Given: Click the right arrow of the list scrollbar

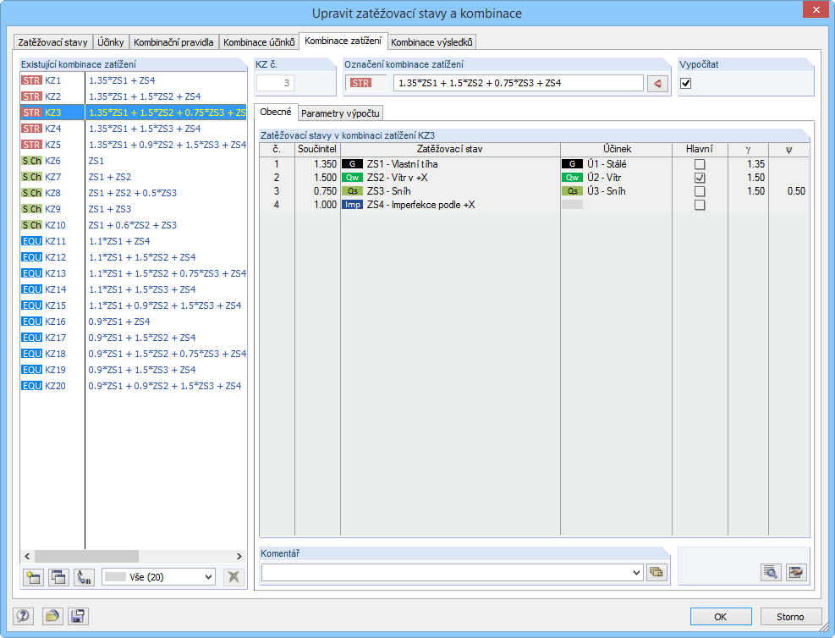Looking at the screenshot, I should [x=239, y=556].
